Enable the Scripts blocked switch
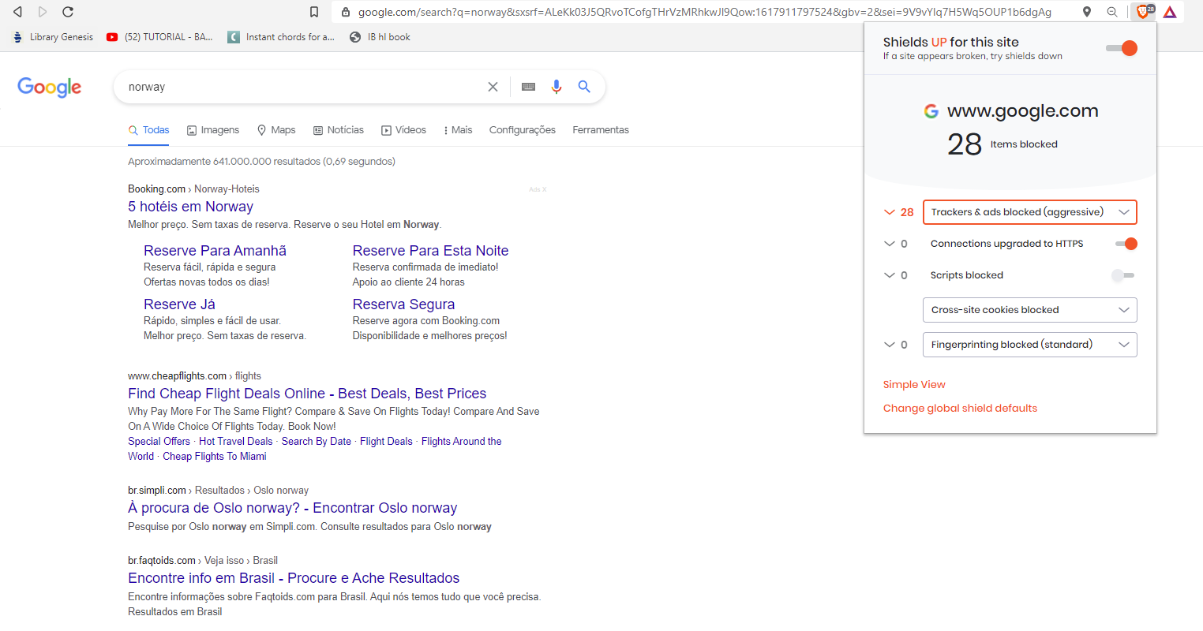 pyautogui.click(x=1122, y=275)
